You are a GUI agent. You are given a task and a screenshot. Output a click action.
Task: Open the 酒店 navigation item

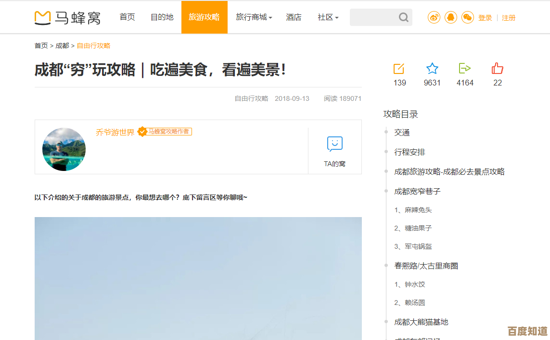click(x=294, y=17)
